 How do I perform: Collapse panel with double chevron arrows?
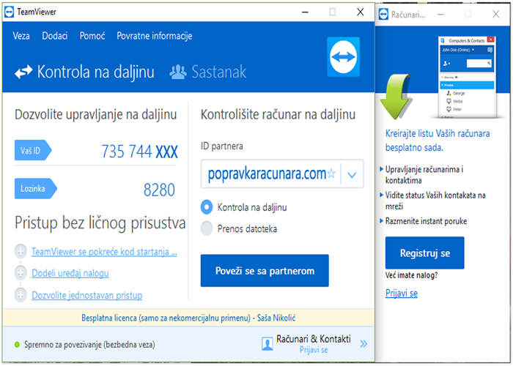click(x=363, y=344)
